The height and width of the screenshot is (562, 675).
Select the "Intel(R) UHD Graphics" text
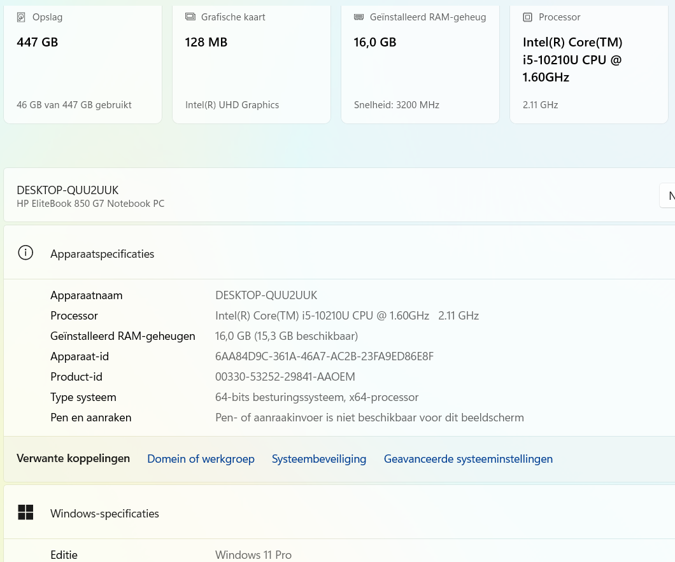(x=232, y=105)
